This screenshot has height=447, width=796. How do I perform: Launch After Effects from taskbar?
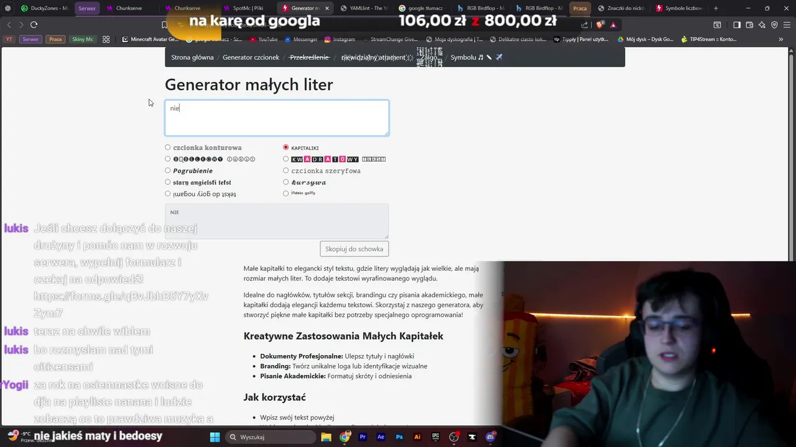coord(381,437)
